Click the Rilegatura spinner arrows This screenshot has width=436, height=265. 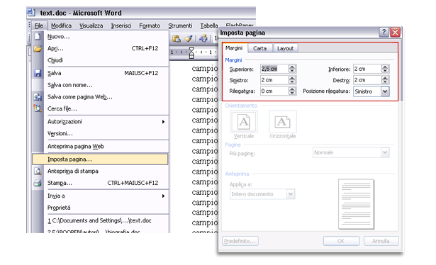(292, 91)
